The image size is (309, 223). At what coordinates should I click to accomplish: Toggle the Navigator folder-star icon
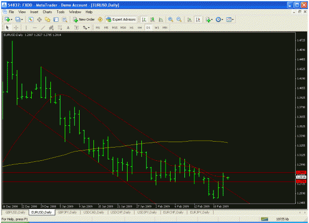point(47,19)
